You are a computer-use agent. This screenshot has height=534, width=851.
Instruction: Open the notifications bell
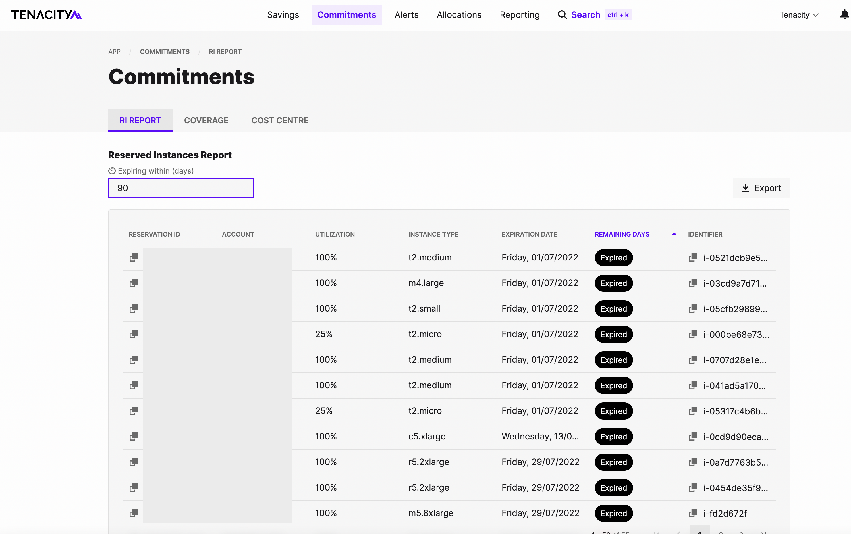pos(844,15)
